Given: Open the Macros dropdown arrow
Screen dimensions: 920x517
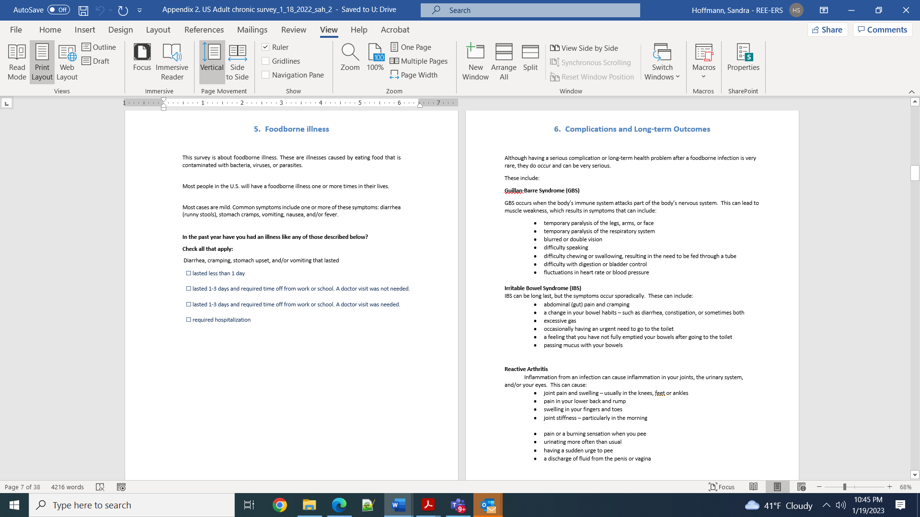Looking at the screenshot, I should coord(703,77).
